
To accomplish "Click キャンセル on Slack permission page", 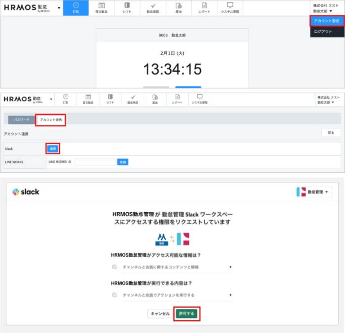I will 160,314.
